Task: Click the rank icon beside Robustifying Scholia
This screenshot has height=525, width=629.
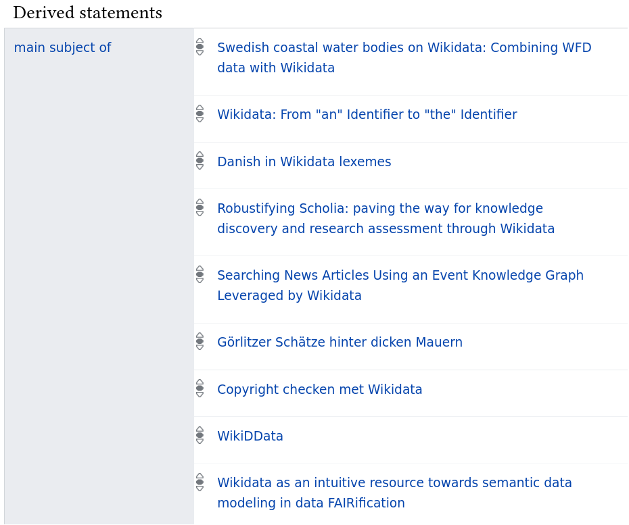Action: click(x=200, y=208)
